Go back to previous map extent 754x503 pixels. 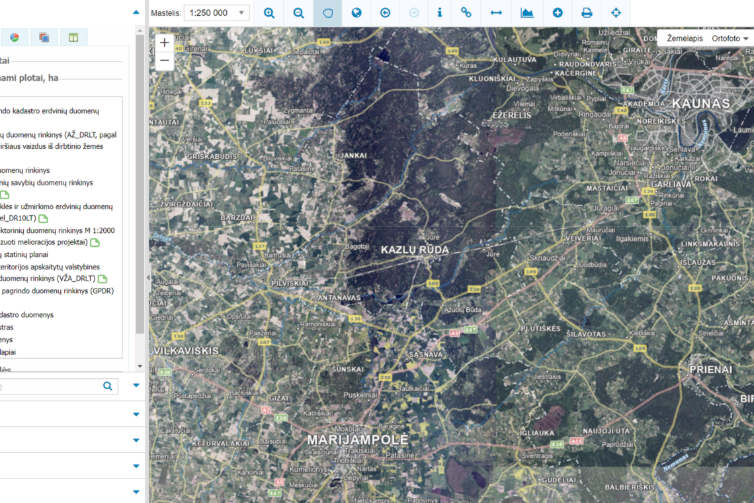click(x=385, y=13)
